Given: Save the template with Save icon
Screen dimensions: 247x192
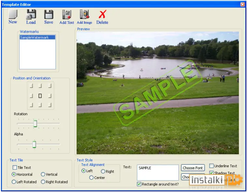Looking at the screenshot, I should pyautogui.click(x=49, y=17).
